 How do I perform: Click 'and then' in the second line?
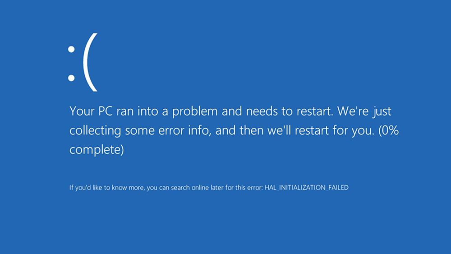tap(239, 130)
